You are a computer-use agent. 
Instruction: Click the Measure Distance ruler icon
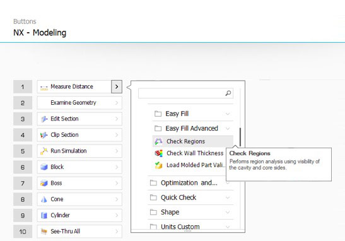tap(44, 87)
